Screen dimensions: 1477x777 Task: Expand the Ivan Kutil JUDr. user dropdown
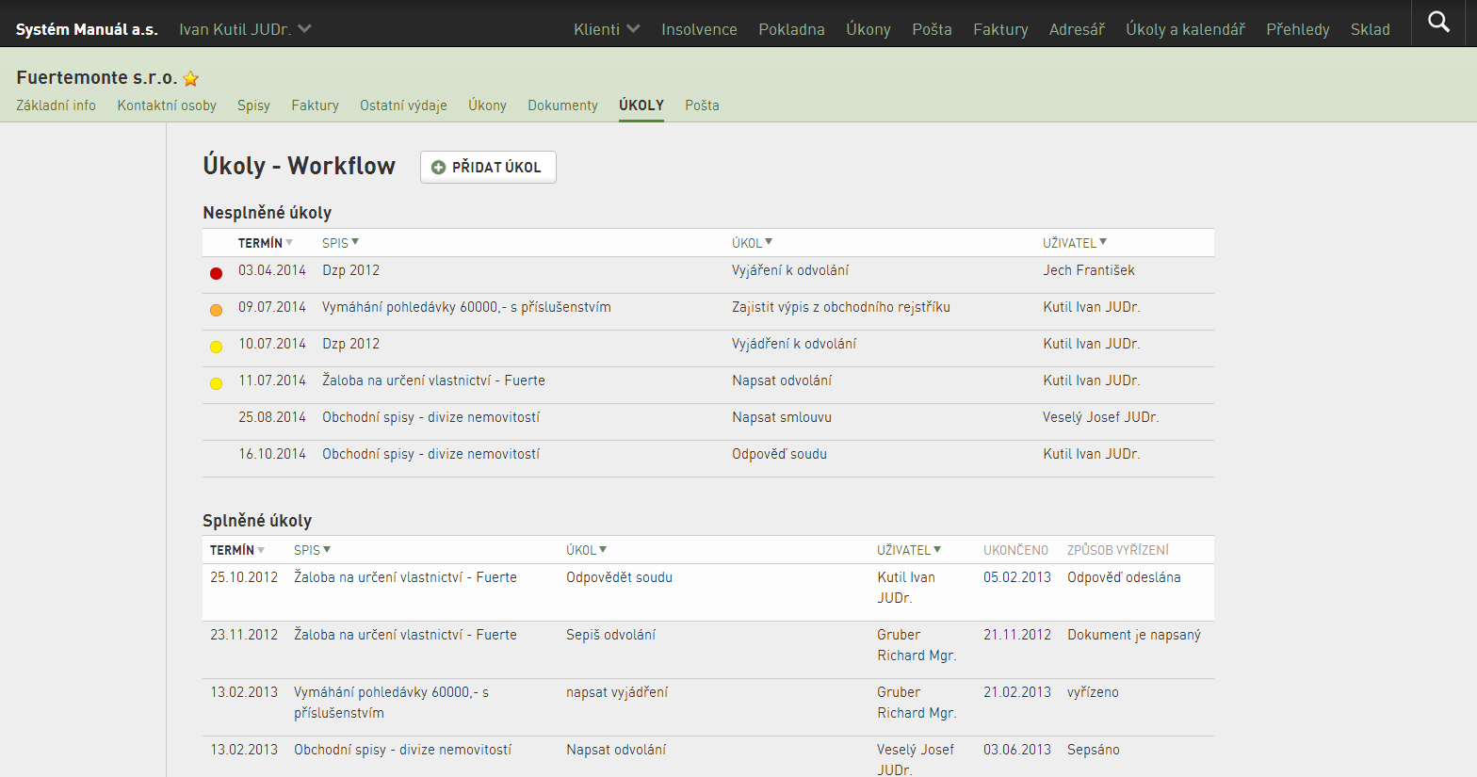[x=245, y=29]
